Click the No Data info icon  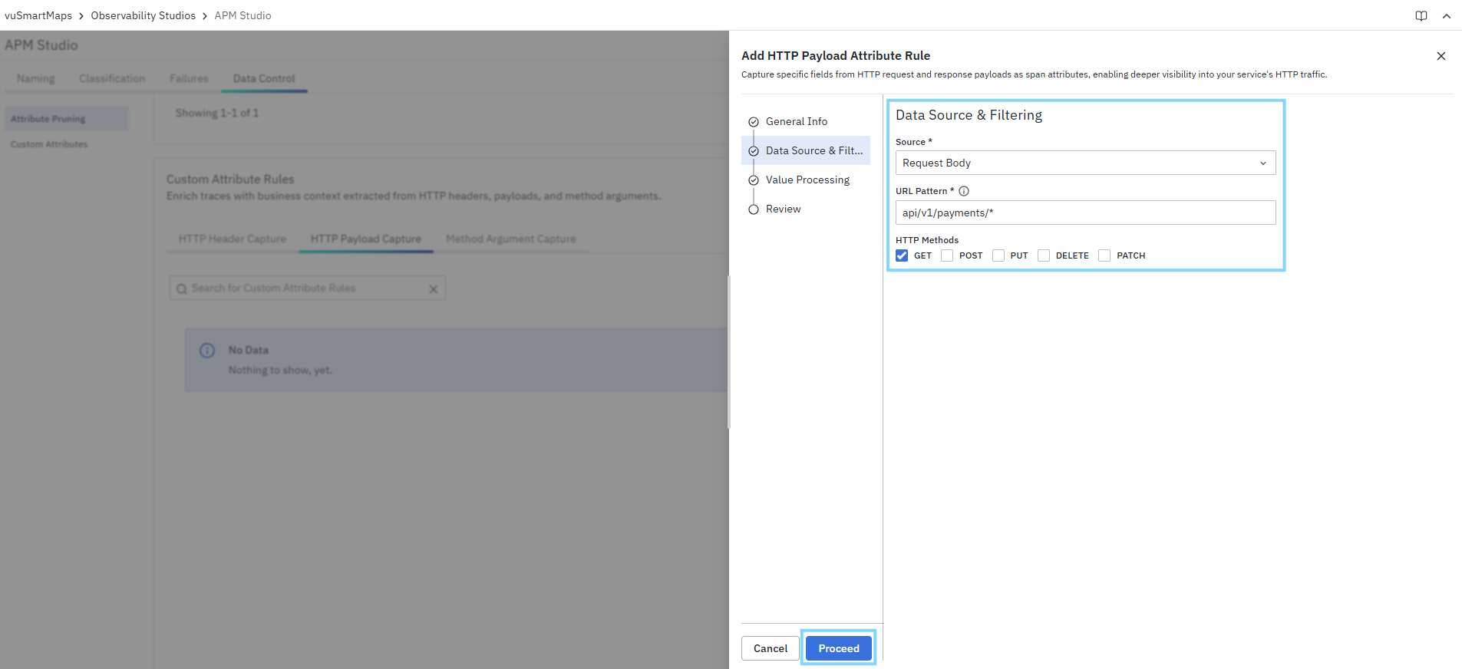(207, 350)
